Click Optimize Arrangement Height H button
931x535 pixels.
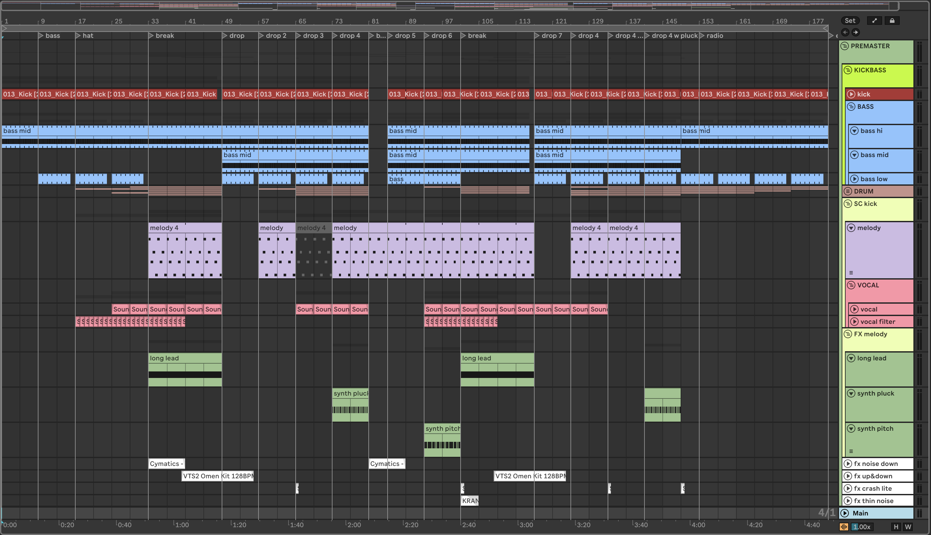[896, 527]
